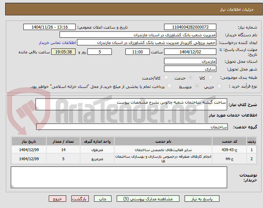Screen dimensions: 263x208
Task: Click the remaining time field 19:05:38
Action: click(63, 52)
